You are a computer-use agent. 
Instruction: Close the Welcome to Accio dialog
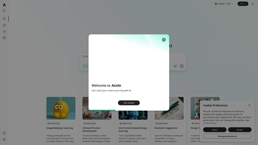(x=164, y=40)
